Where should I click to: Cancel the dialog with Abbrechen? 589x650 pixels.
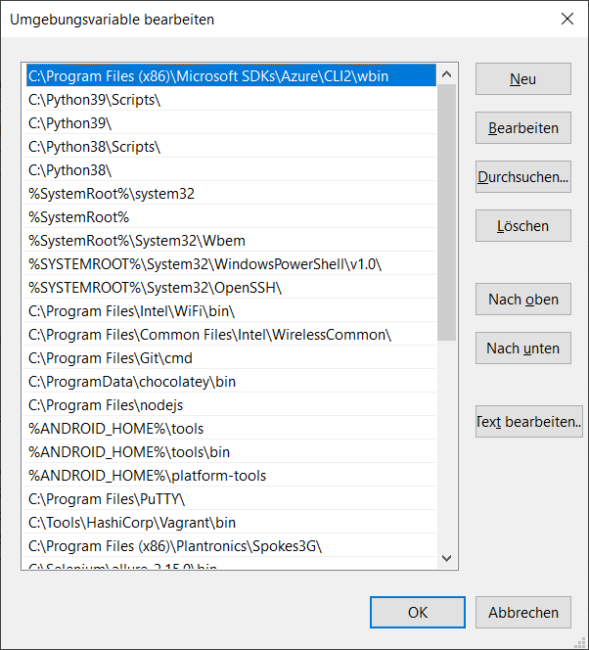click(522, 613)
